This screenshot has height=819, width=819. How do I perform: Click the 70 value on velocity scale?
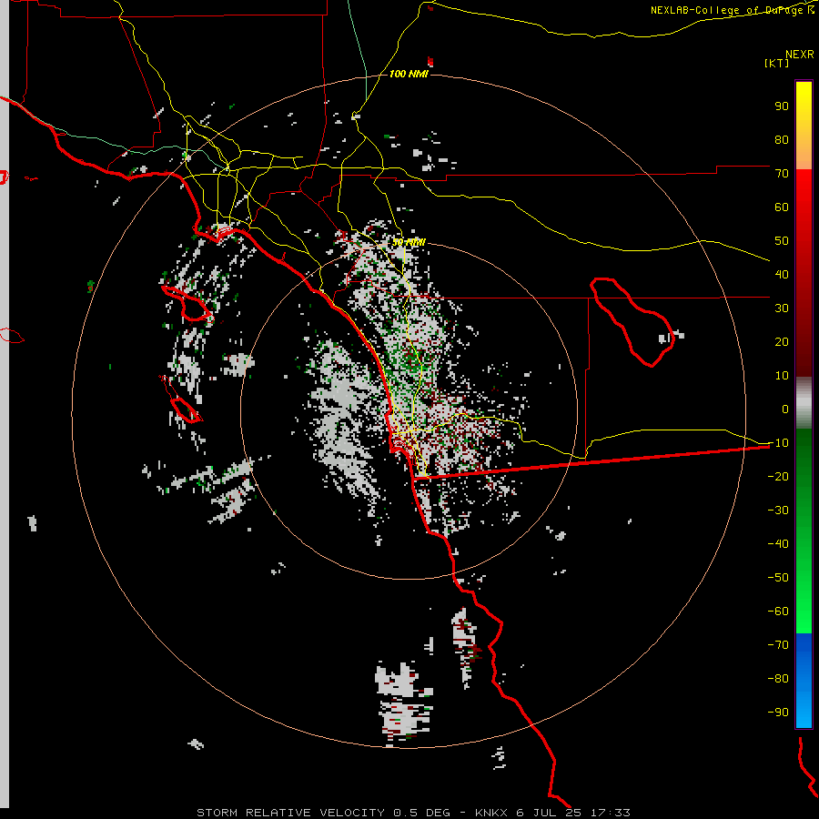[782, 174]
